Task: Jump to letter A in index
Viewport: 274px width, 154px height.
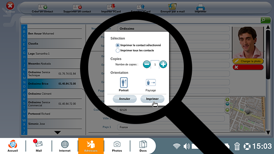Action: 24,27
